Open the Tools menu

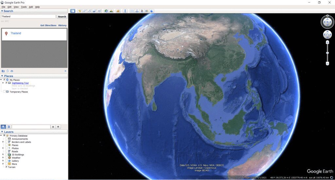click(x=24, y=7)
